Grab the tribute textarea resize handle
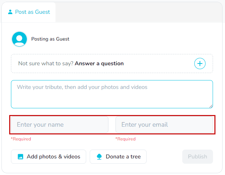Viewport: 225px width, 175px height. coord(211,106)
